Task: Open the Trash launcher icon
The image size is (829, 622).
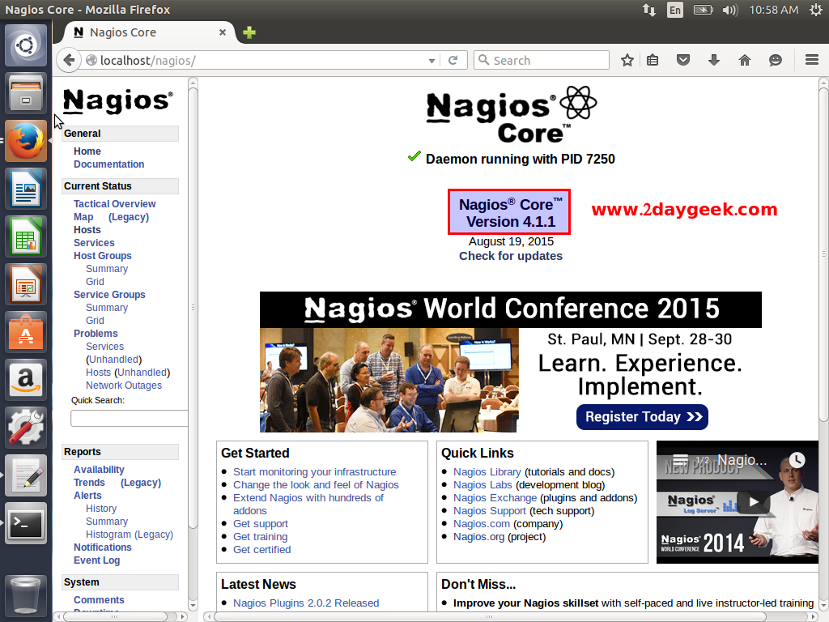Action: coord(26,594)
